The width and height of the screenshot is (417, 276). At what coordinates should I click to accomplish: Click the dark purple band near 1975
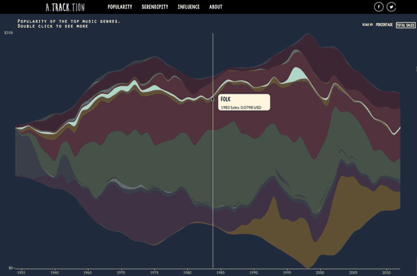tap(152, 217)
